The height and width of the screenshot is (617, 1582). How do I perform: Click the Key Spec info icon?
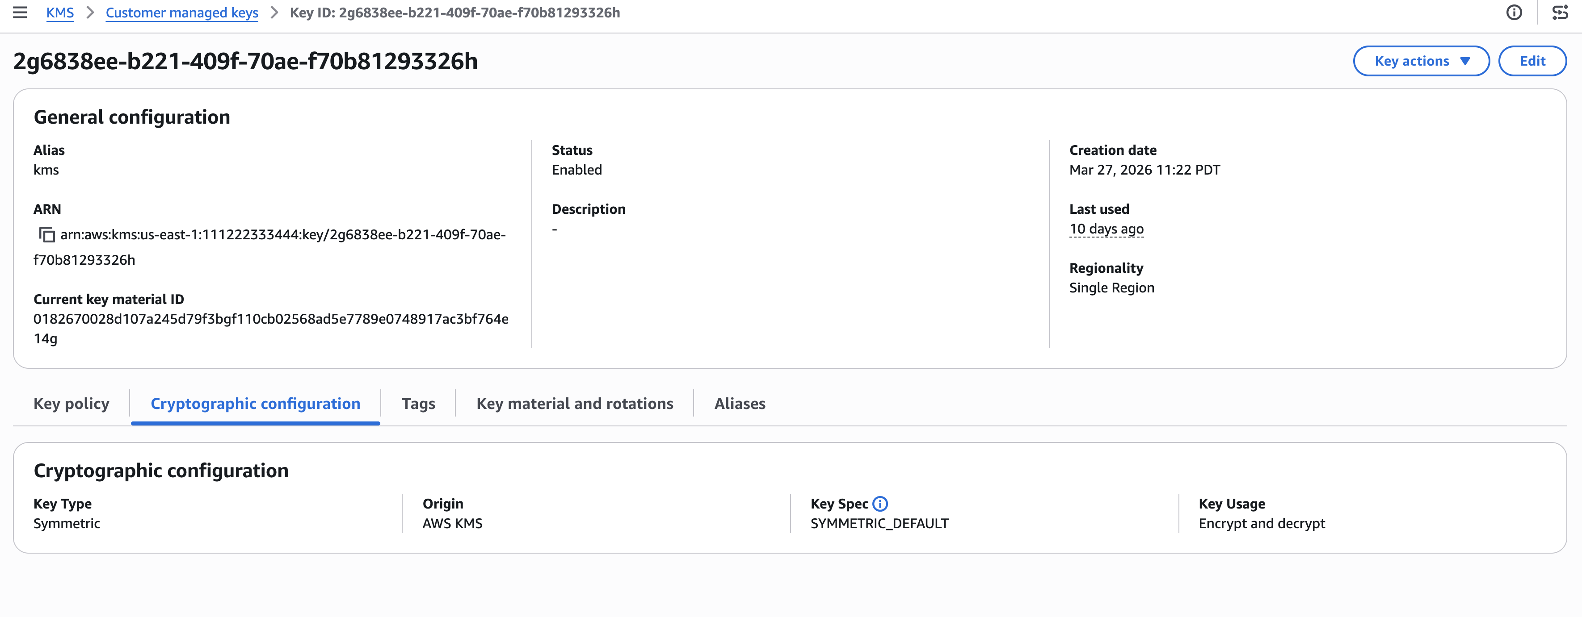click(880, 504)
